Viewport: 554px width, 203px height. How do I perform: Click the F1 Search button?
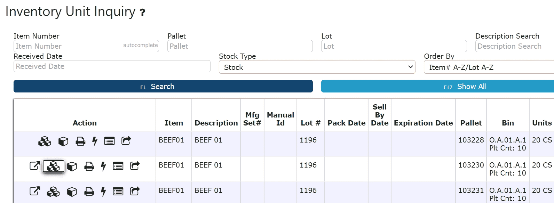pos(163,86)
